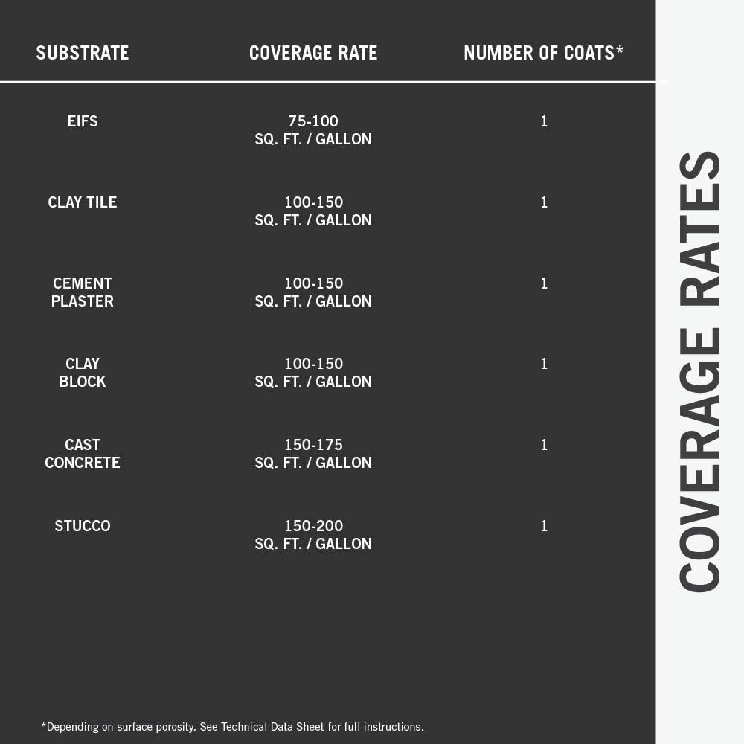Viewport: 744px width, 744px height.
Task: Click the 150-175 sq. ft. coverage value
Action: pyautogui.click(x=313, y=454)
